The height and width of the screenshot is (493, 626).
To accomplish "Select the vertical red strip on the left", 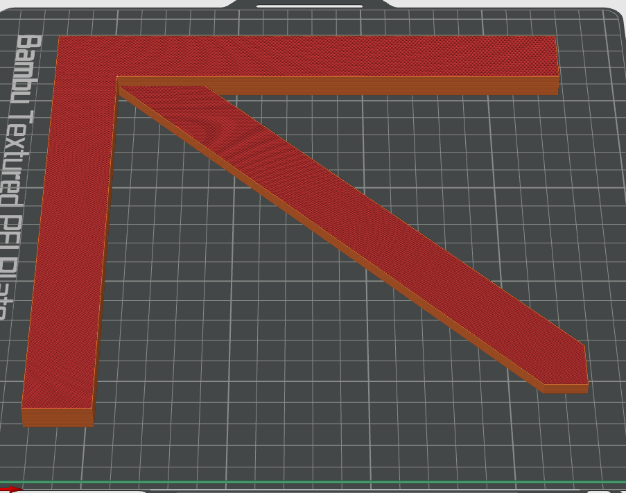I will point(69,243).
